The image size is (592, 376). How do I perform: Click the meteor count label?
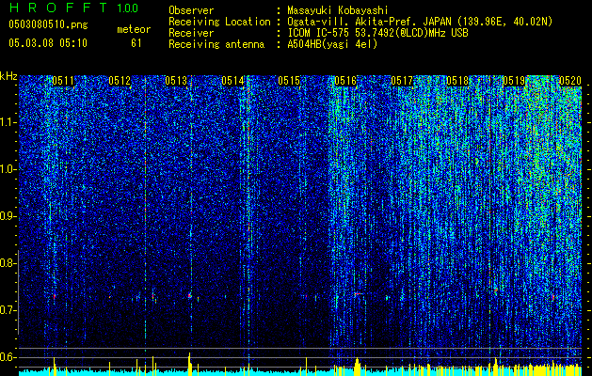click(134, 29)
